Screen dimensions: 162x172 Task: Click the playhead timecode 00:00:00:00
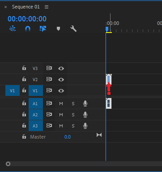coord(27,19)
